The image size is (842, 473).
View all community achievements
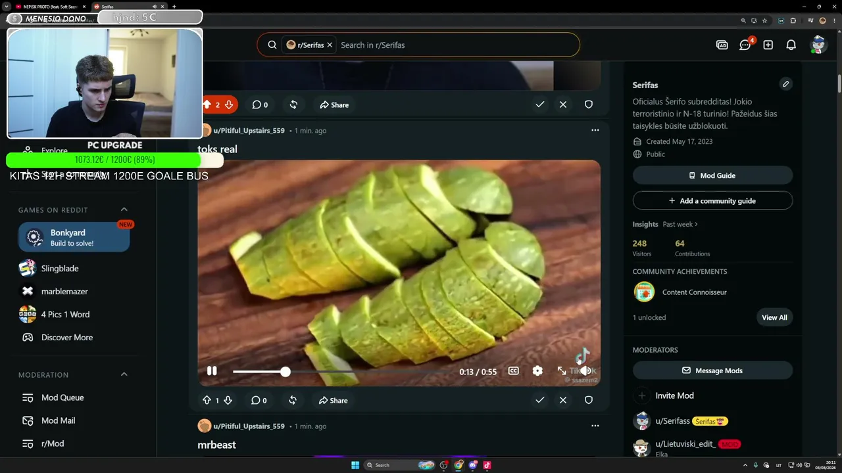coord(774,317)
